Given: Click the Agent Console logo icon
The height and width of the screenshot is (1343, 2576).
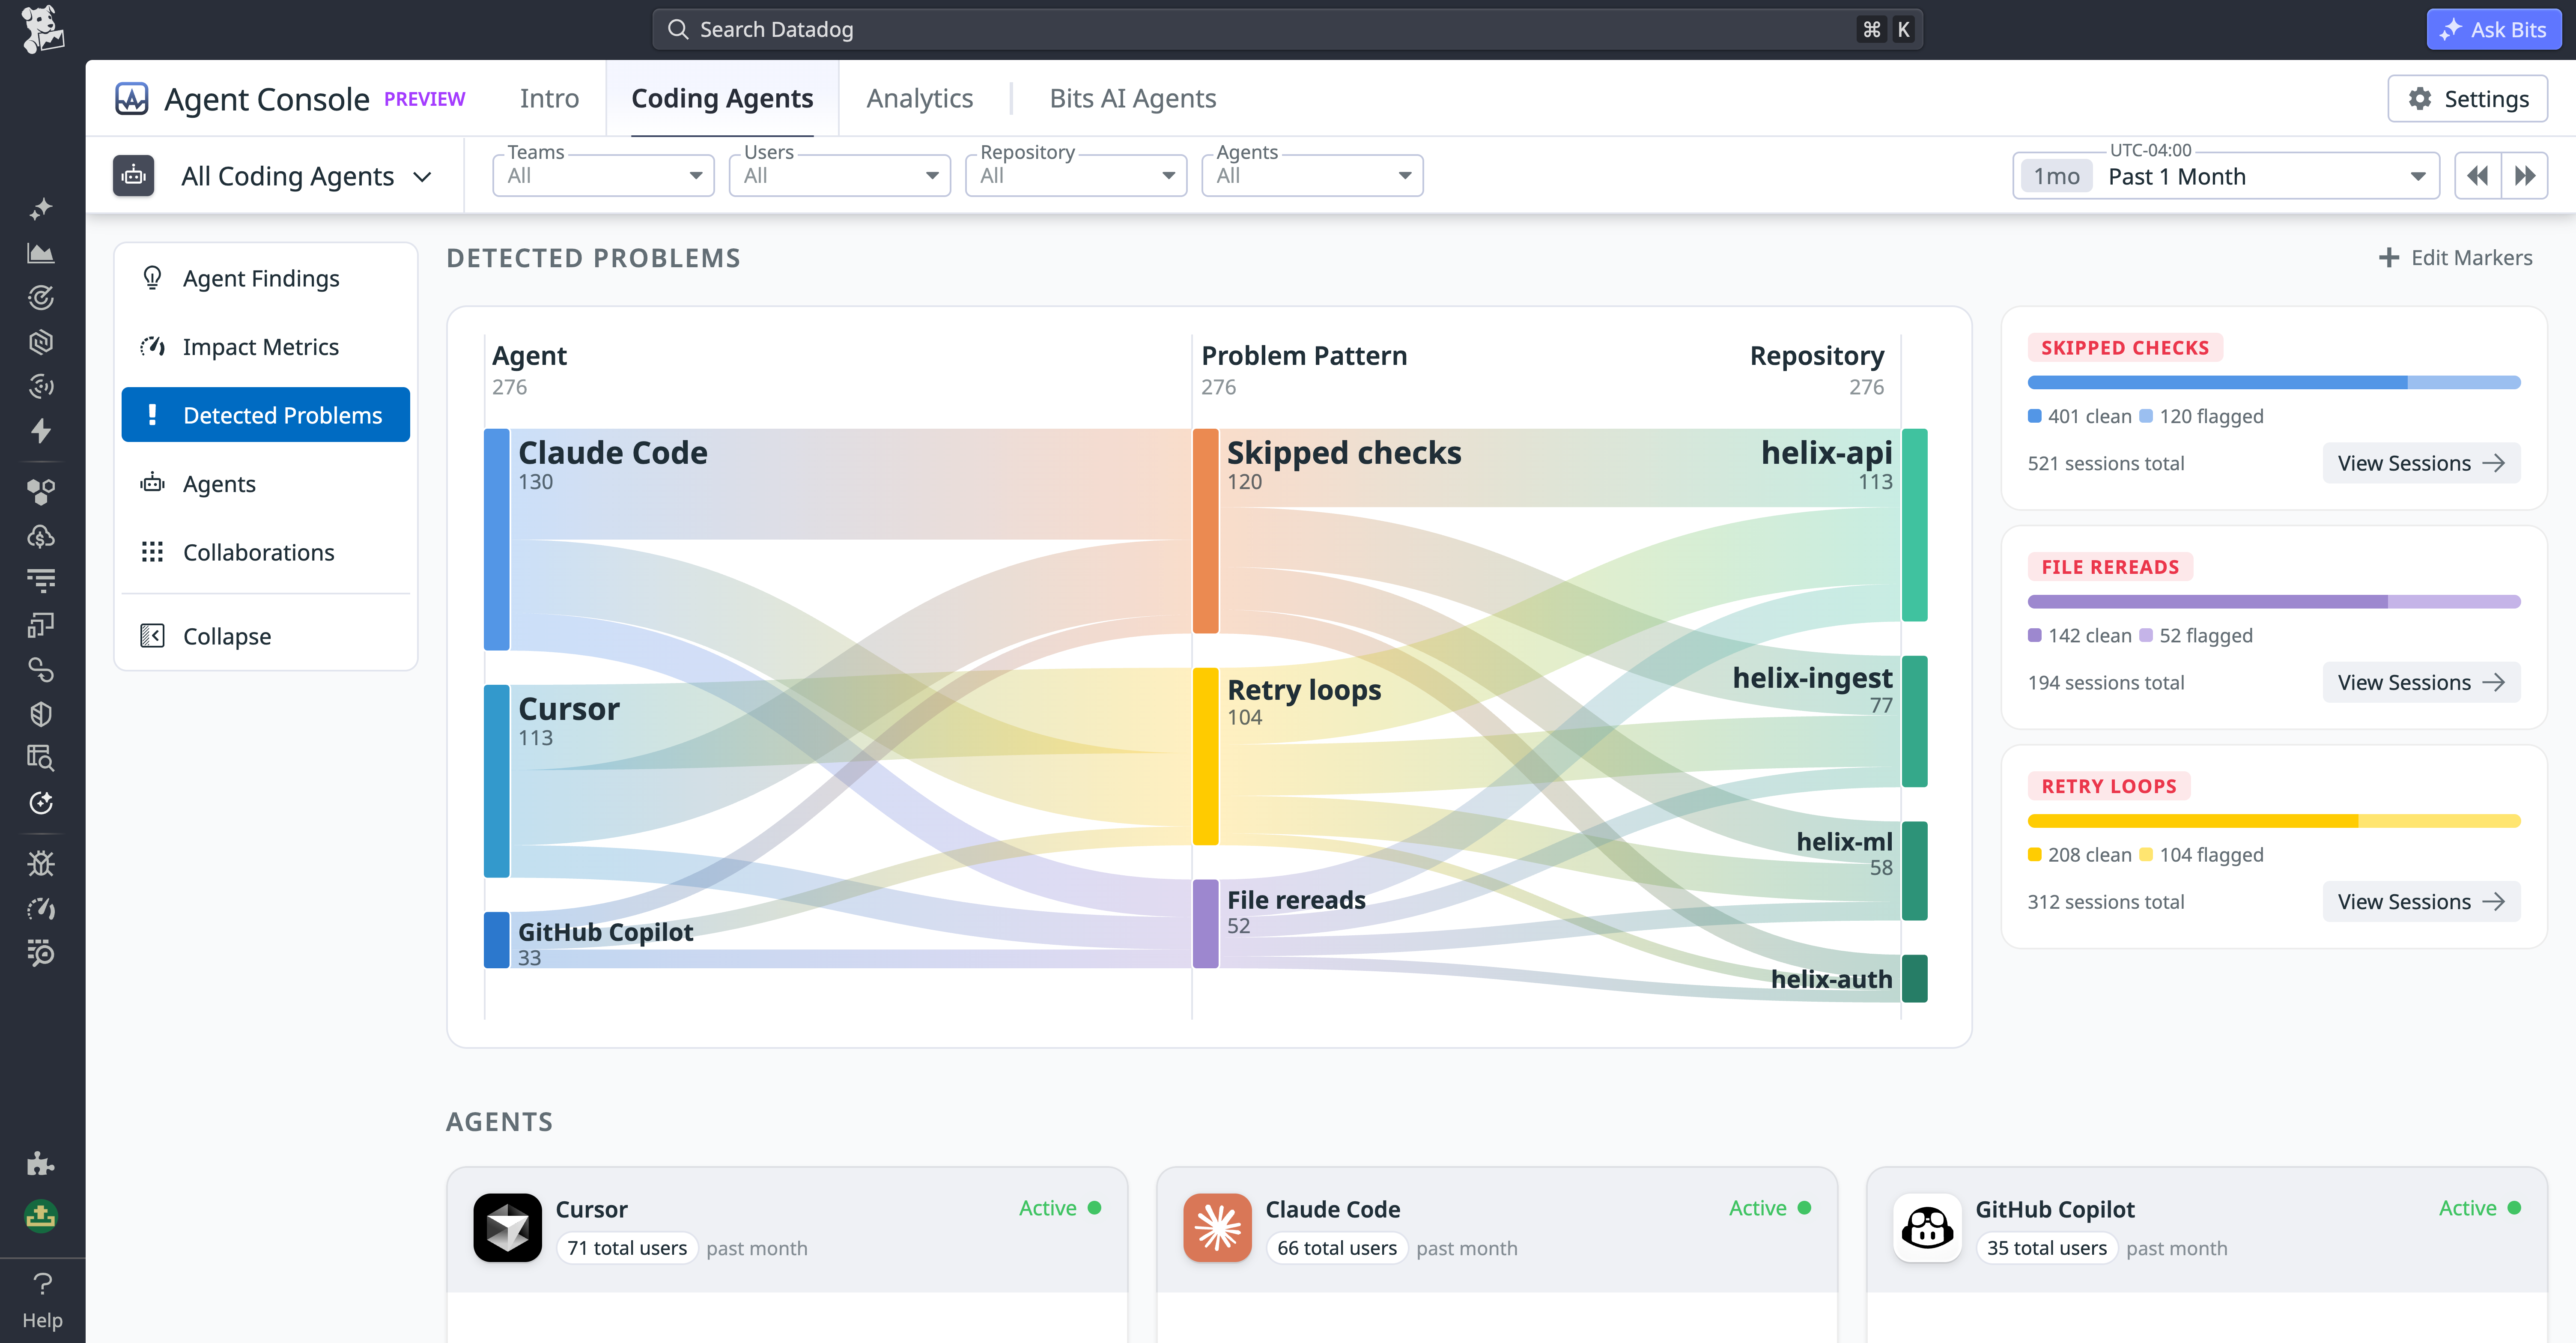Looking at the screenshot, I should click(x=132, y=99).
